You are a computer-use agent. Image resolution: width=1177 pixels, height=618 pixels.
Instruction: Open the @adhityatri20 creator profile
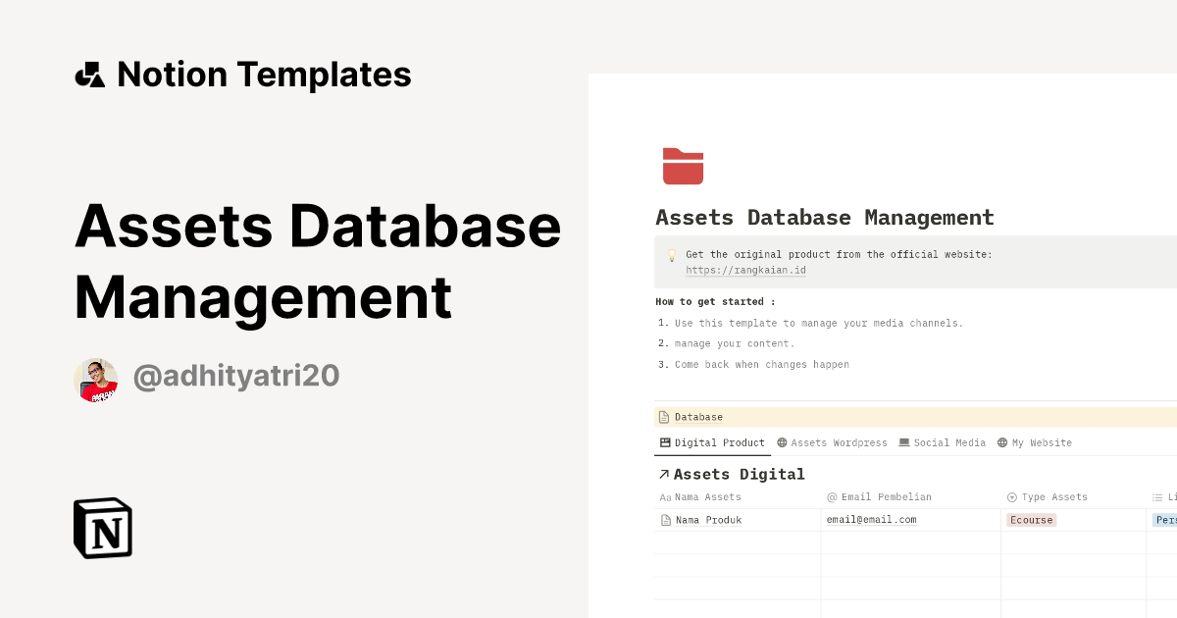[236, 377]
